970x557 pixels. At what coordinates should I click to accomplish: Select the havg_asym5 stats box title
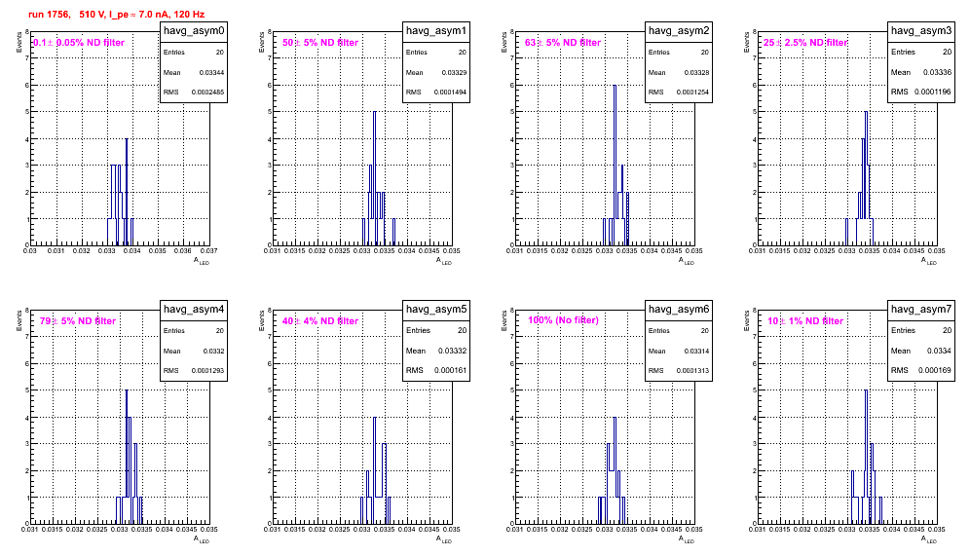(x=436, y=309)
